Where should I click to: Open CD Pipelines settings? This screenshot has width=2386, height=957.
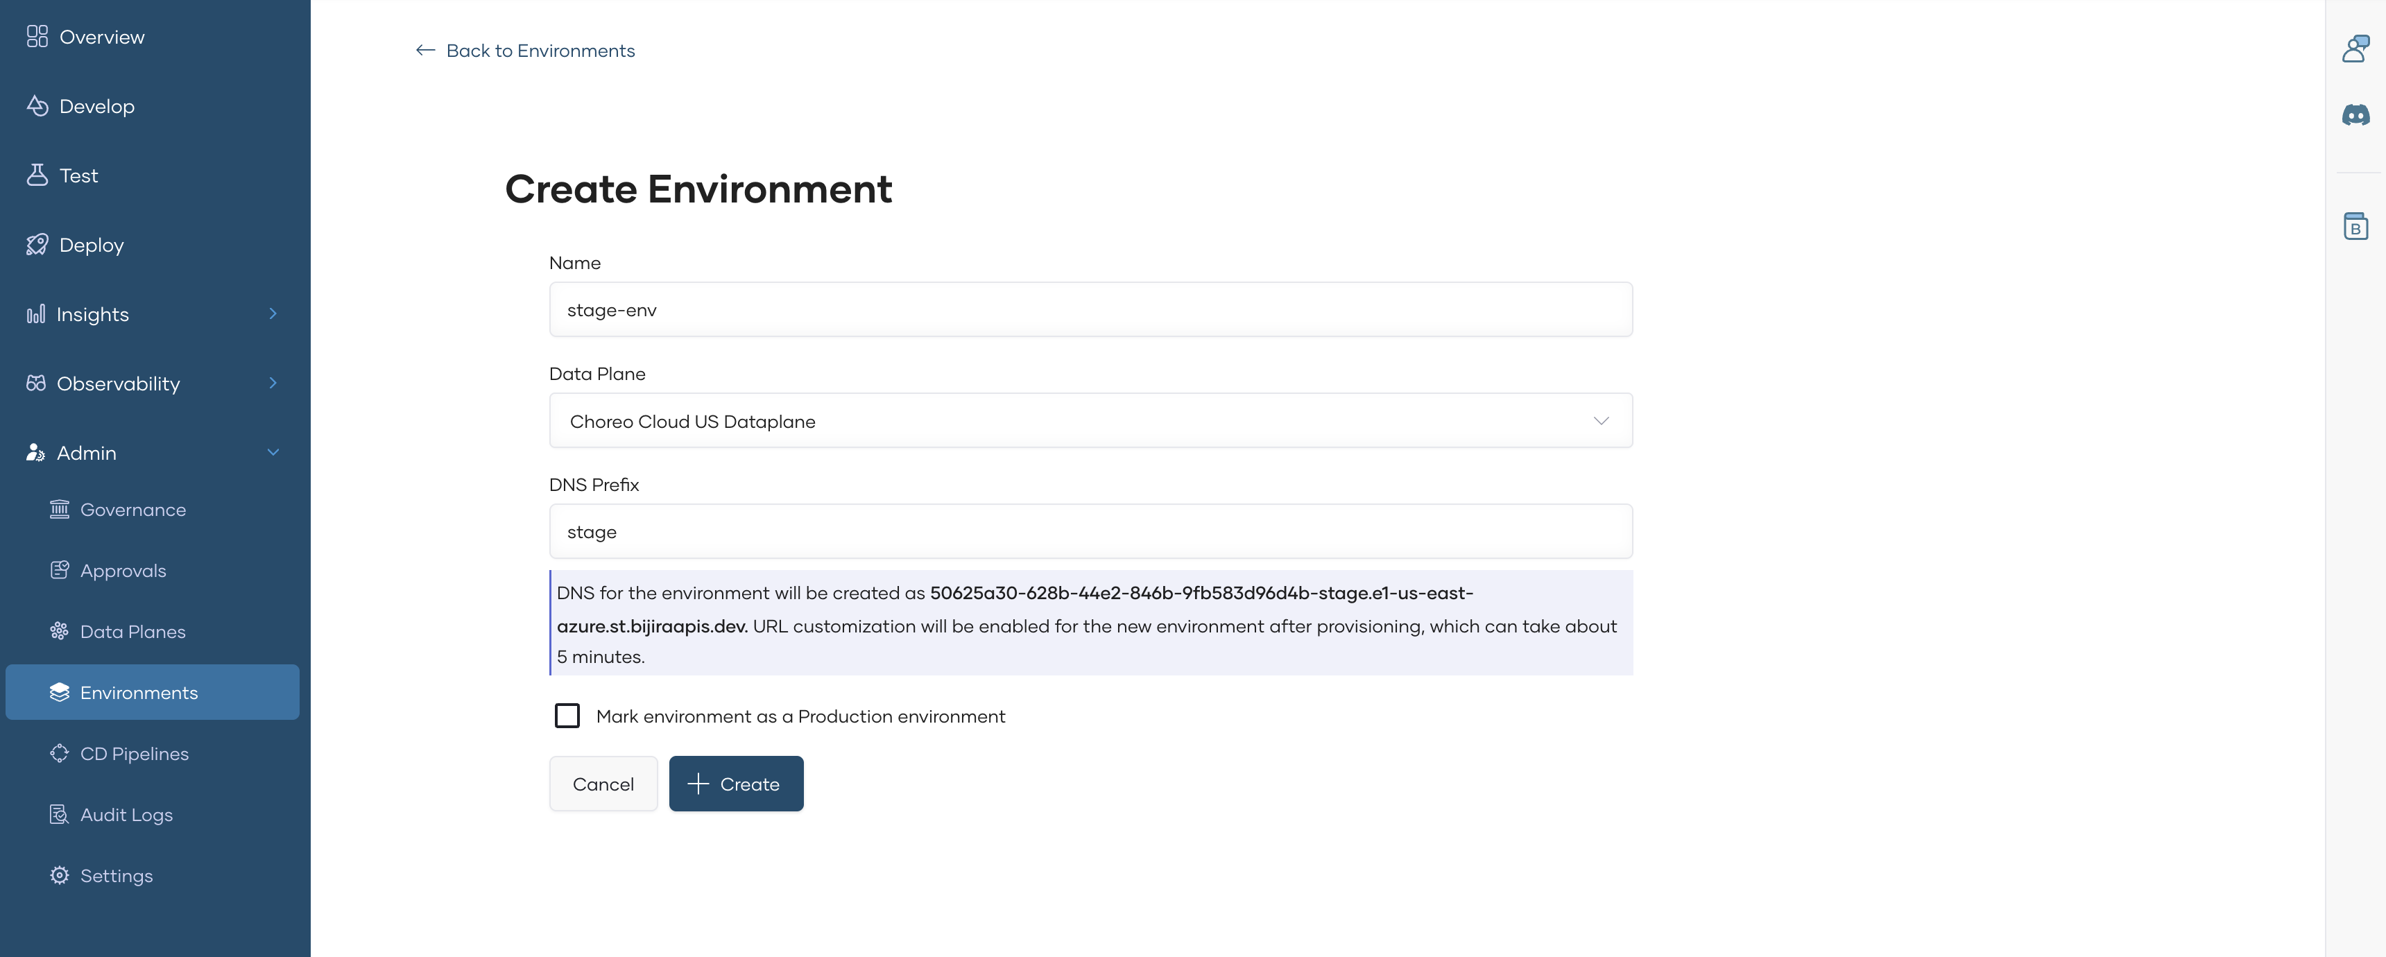point(135,753)
